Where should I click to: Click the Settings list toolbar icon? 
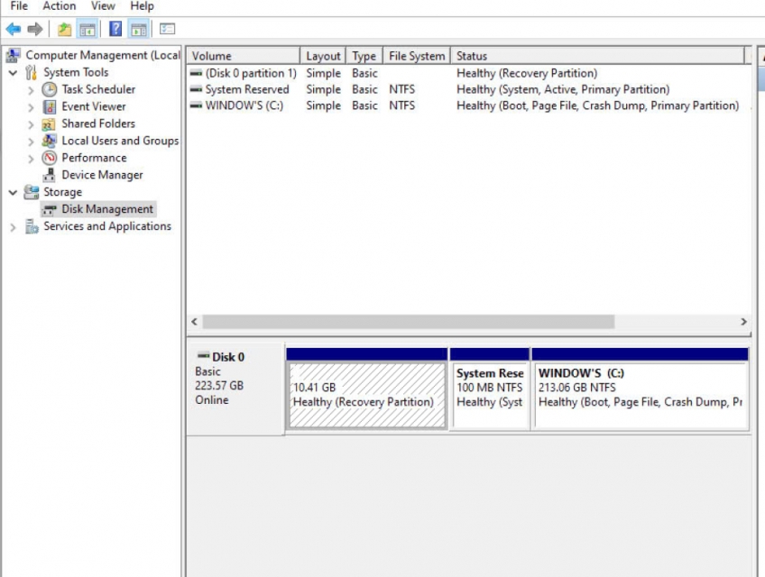tap(167, 30)
